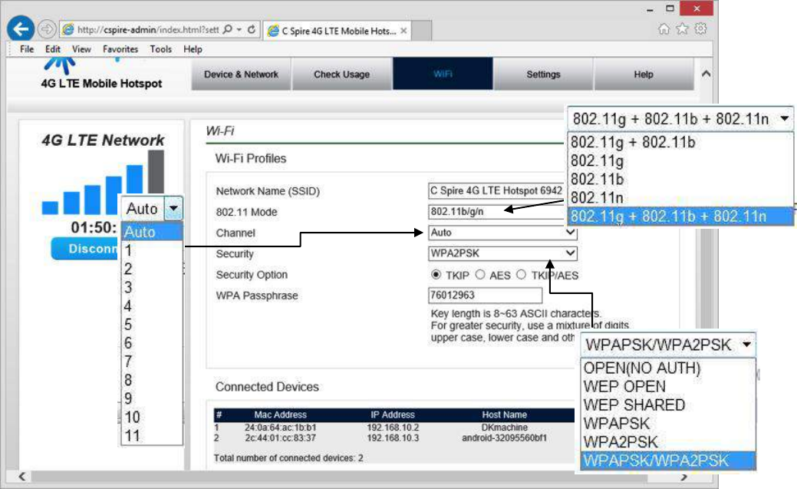Click MAC address 2c:44:01:cc:83:37
This screenshot has height=489, width=797.
pyautogui.click(x=280, y=438)
